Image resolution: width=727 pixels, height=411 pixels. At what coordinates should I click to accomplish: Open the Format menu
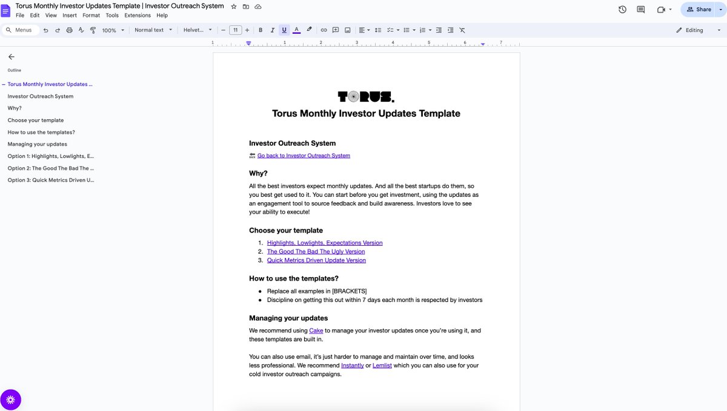pyautogui.click(x=91, y=15)
